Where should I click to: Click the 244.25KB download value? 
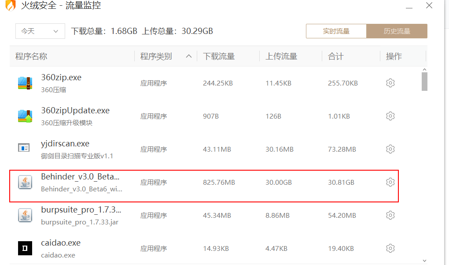point(218,83)
